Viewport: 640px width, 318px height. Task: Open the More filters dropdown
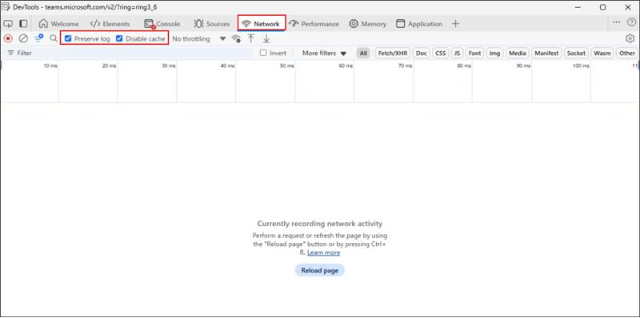tap(324, 53)
